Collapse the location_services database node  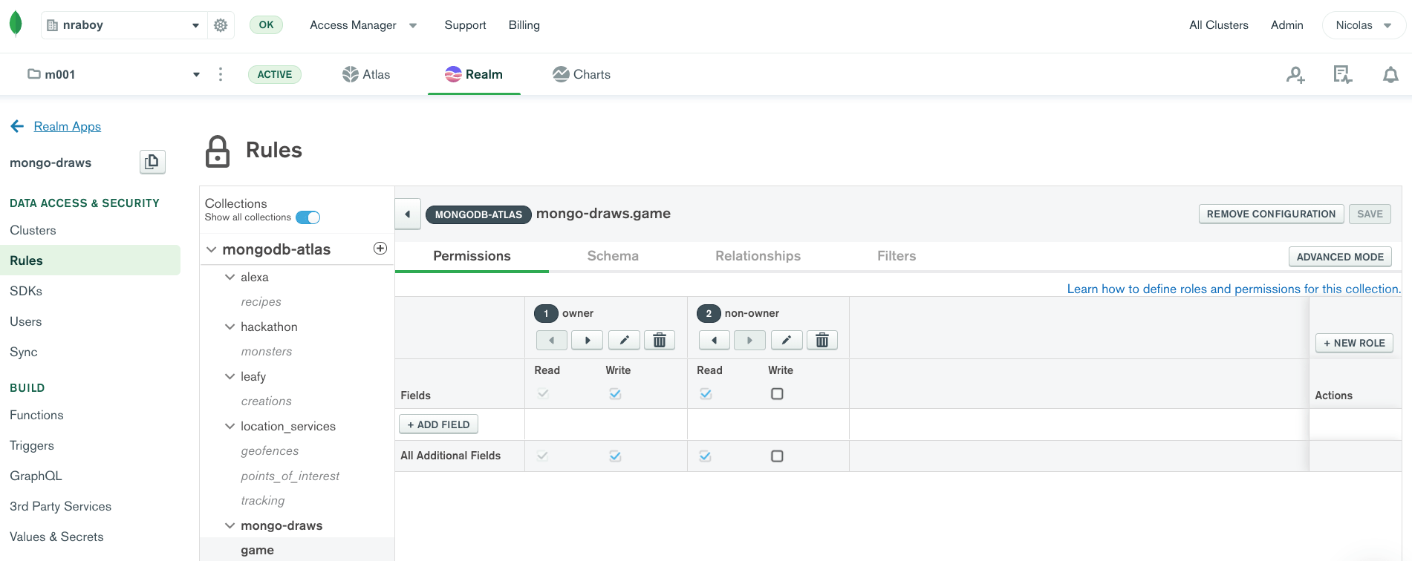(x=230, y=426)
